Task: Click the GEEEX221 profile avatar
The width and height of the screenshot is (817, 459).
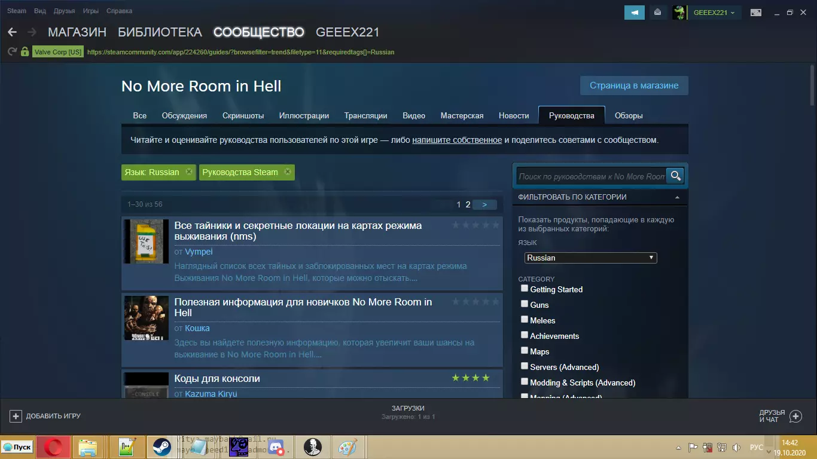Action: 679,13
